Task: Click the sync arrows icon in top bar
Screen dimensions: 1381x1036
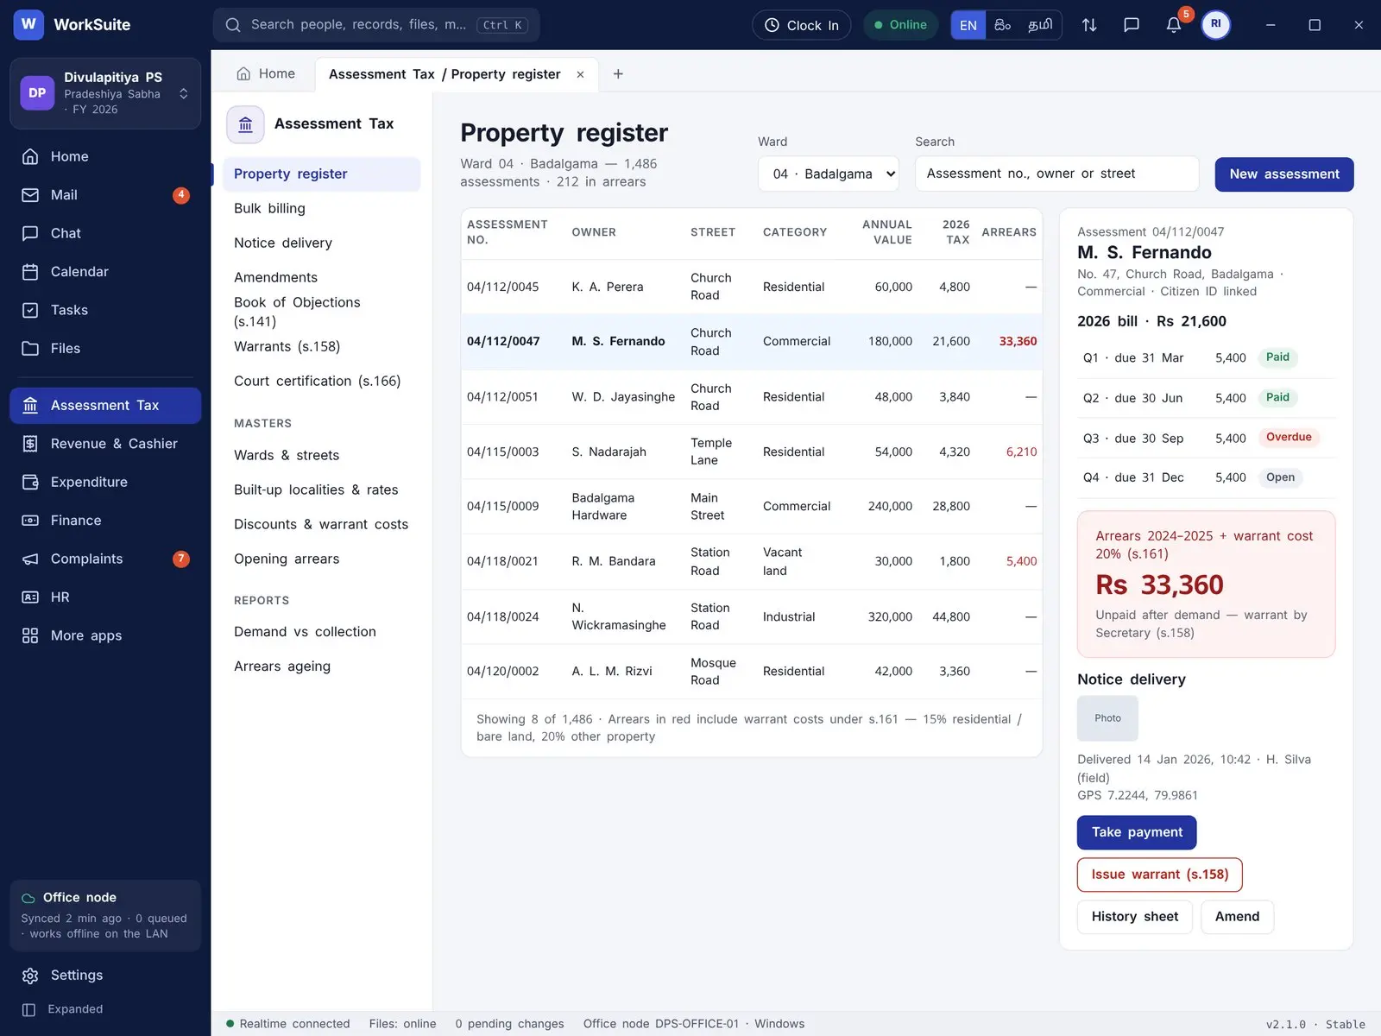Action: click(1089, 25)
